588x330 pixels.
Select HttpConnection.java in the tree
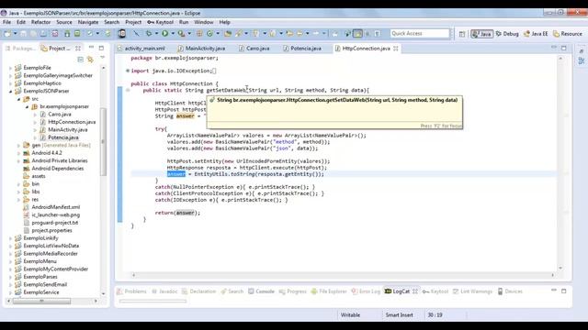(x=72, y=122)
